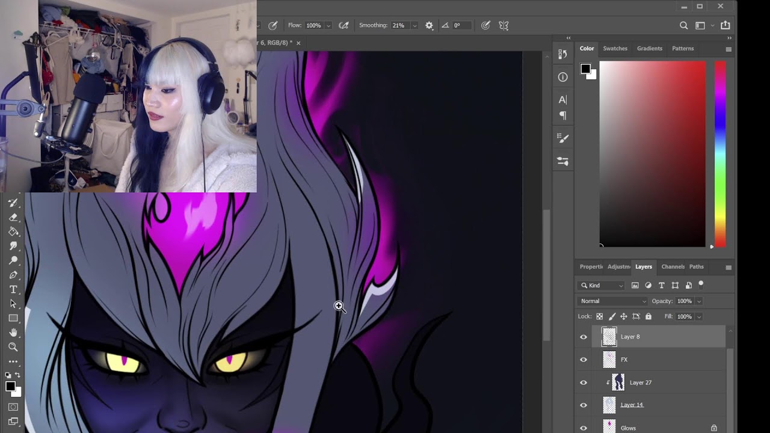The width and height of the screenshot is (770, 433).
Task: Open the Normal blend mode dropdown
Action: [612, 301]
